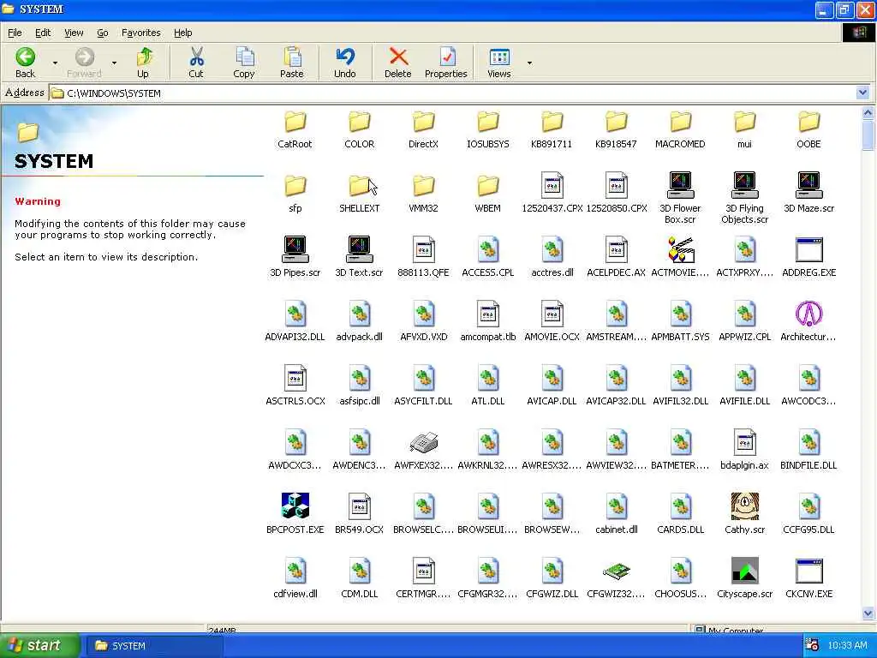Screen dimensions: 877x658
Task: Expand the Address bar dropdown
Action: (862, 93)
